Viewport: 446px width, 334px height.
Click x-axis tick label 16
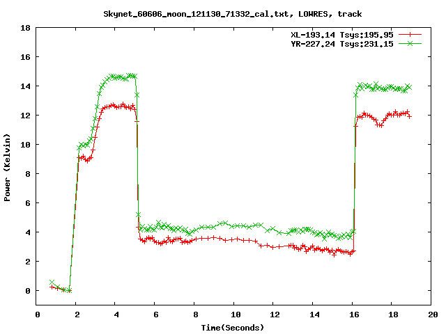click(x=354, y=315)
